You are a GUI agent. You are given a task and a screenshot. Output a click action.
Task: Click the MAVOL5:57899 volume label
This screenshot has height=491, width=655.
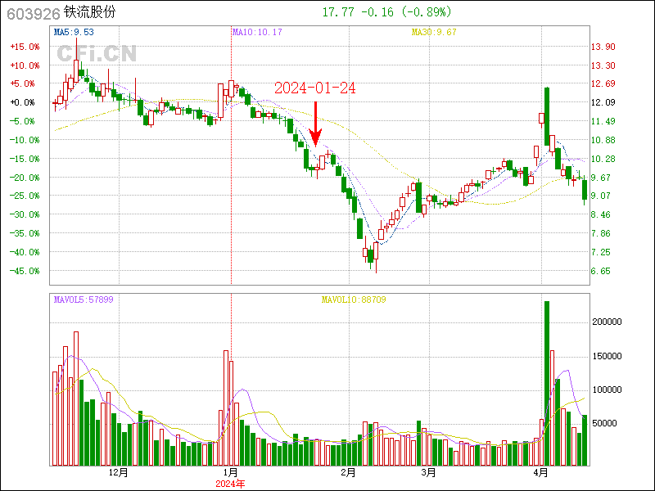(x=84, y=300)
